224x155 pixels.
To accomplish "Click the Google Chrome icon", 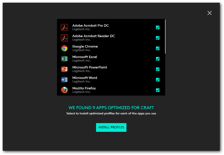I will 64,48.
